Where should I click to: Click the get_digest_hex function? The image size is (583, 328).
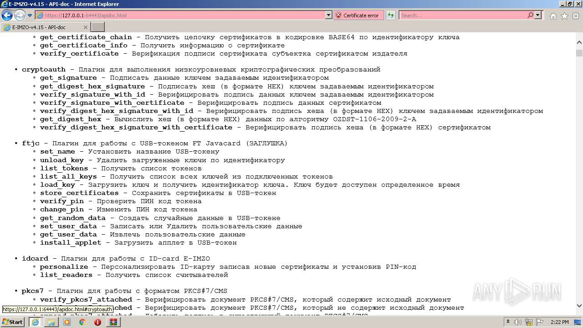coord(71,119)
